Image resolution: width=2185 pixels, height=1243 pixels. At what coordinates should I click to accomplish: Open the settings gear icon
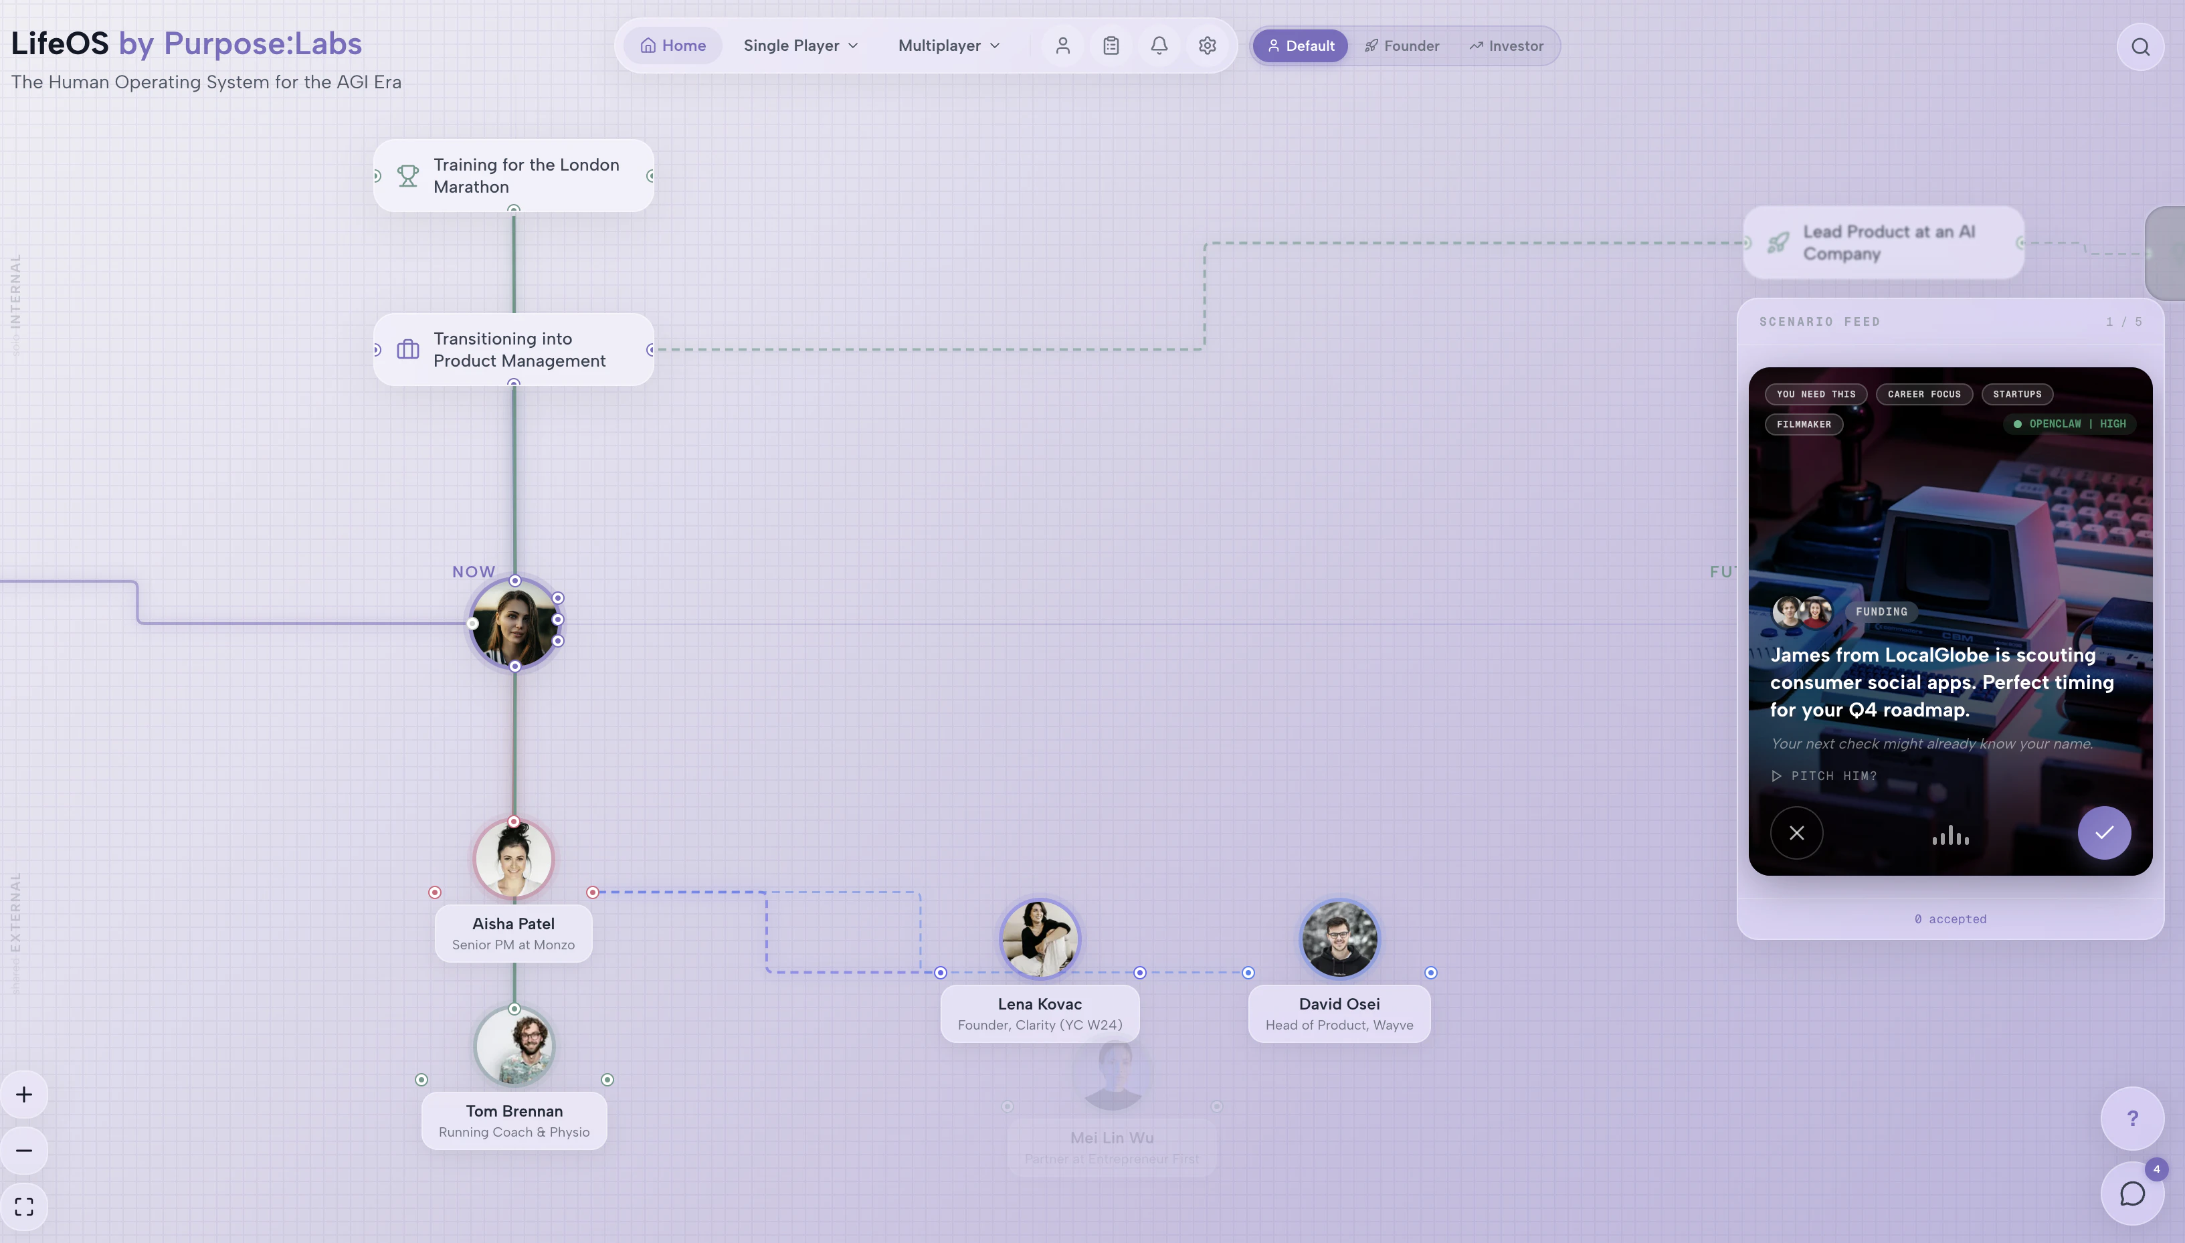pyautogui.click(x=1208, y=45)
